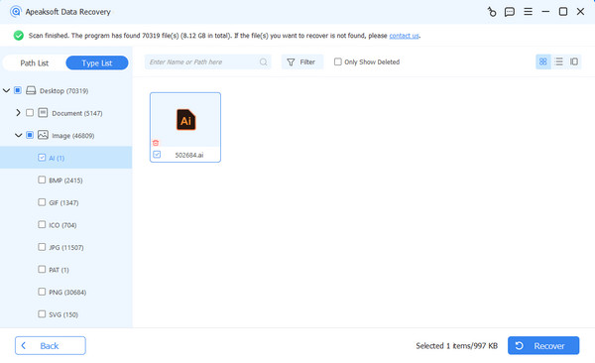Open the hamburger menu icon

click(528, 11)
